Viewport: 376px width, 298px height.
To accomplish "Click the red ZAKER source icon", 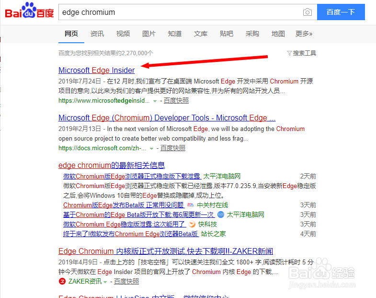I will (62, 281).
